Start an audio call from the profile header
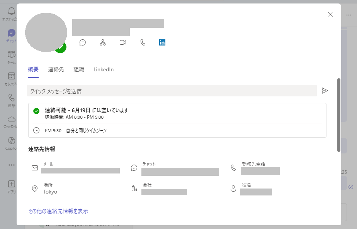 143,42
